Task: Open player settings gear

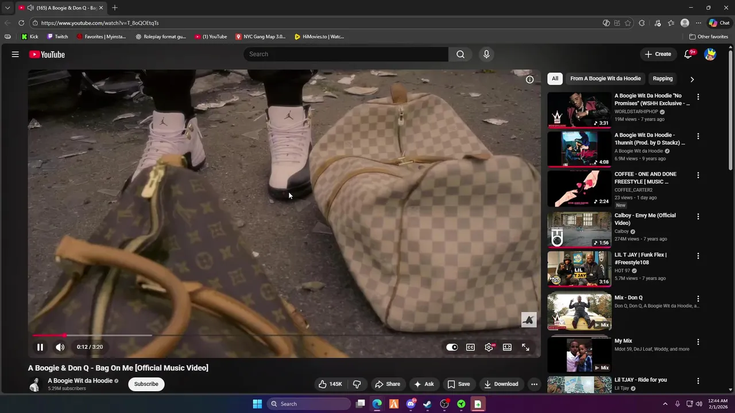Action: [x=489, y=347]
